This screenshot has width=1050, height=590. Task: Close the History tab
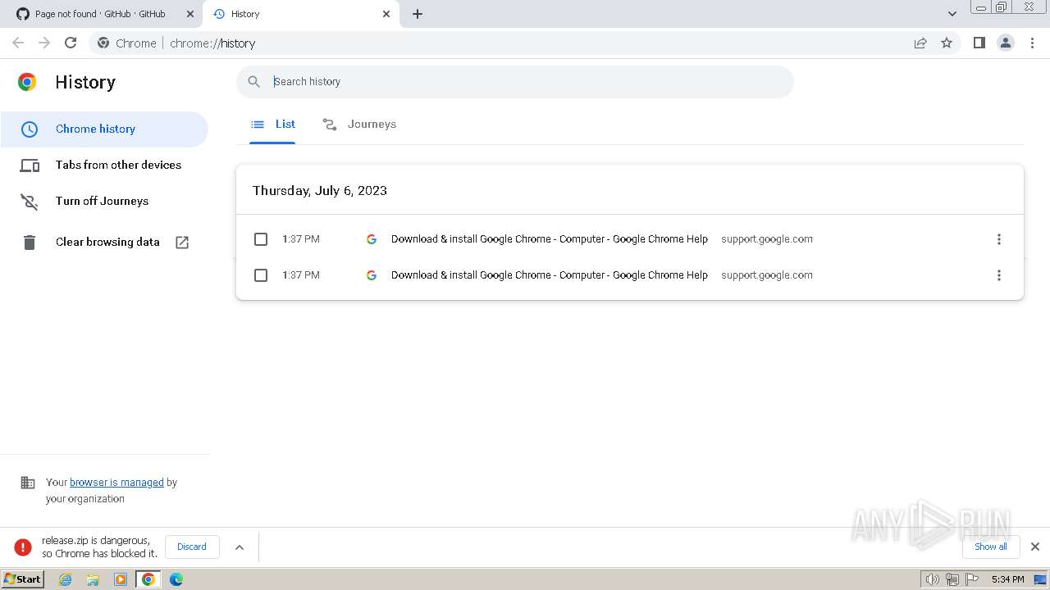pos(386,14)
